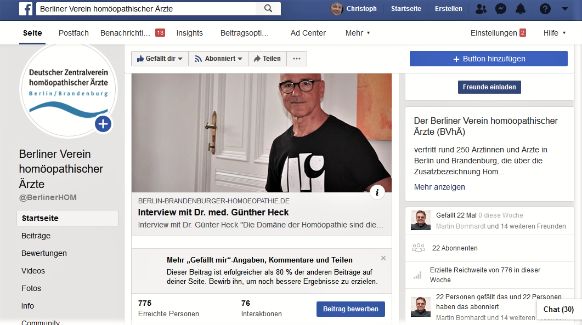
Task: Click the @BerlinerHOM username
Action: coord(48,197)
